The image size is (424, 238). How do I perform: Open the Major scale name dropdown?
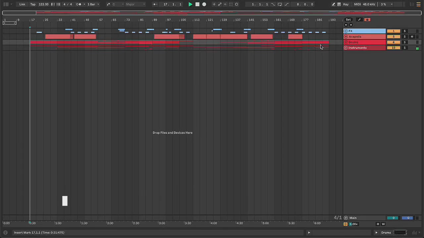[x=135, y=4]
